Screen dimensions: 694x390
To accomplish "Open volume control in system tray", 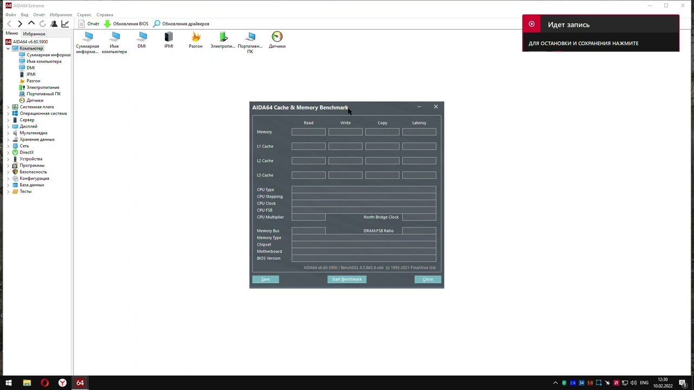I will [633, 383].
